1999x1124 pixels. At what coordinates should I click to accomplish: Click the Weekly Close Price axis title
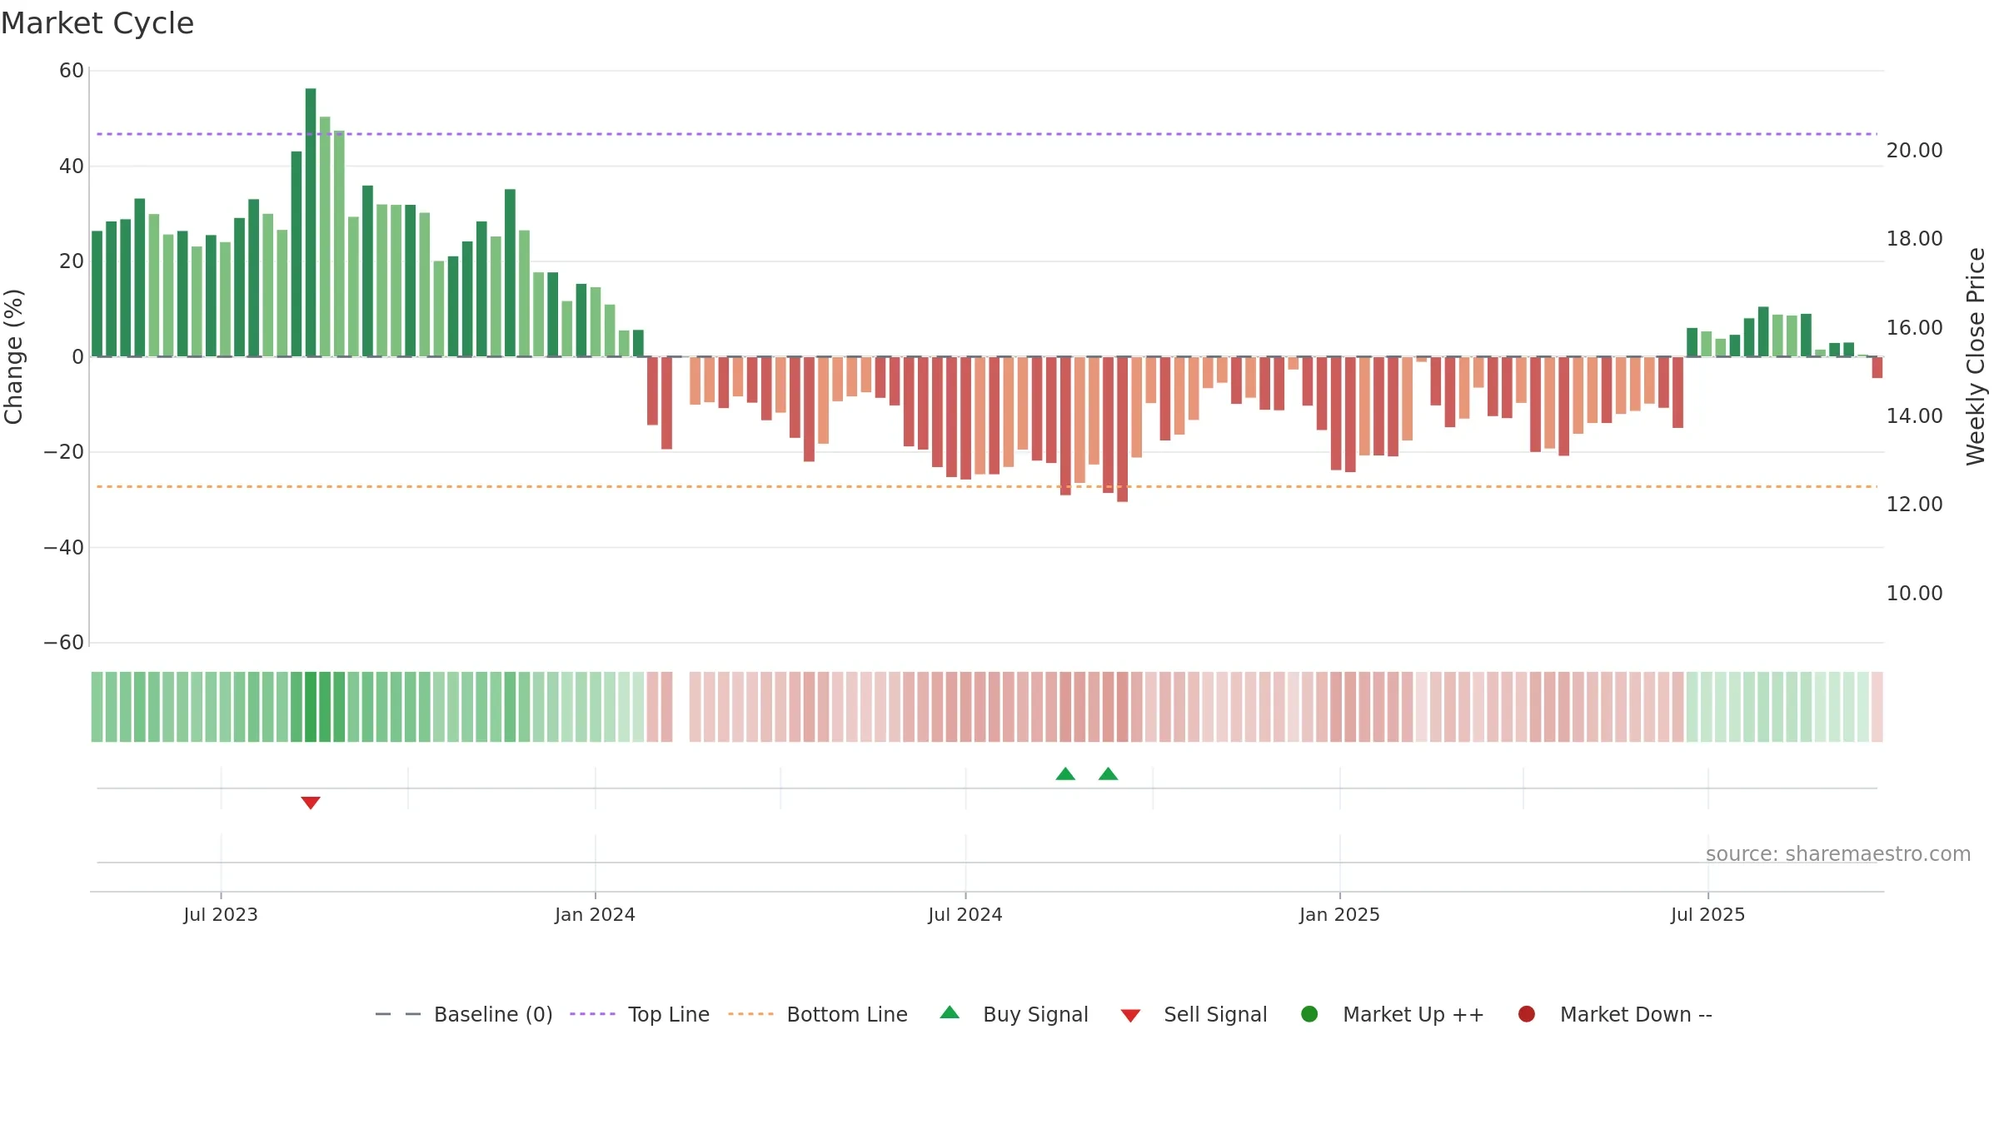[x=1976, y=356]
